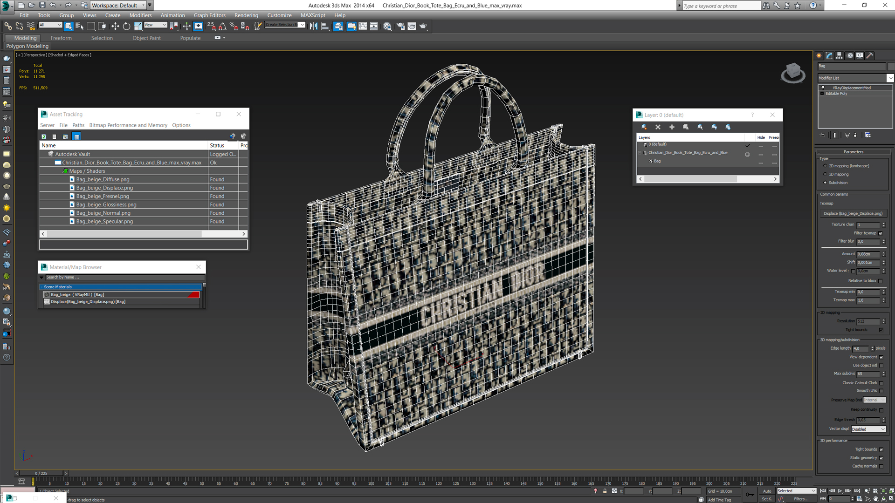This screenshot has height=503, width=895.
Task: Click Pin Stack icon under modifier stack
Action: point(823,135)
